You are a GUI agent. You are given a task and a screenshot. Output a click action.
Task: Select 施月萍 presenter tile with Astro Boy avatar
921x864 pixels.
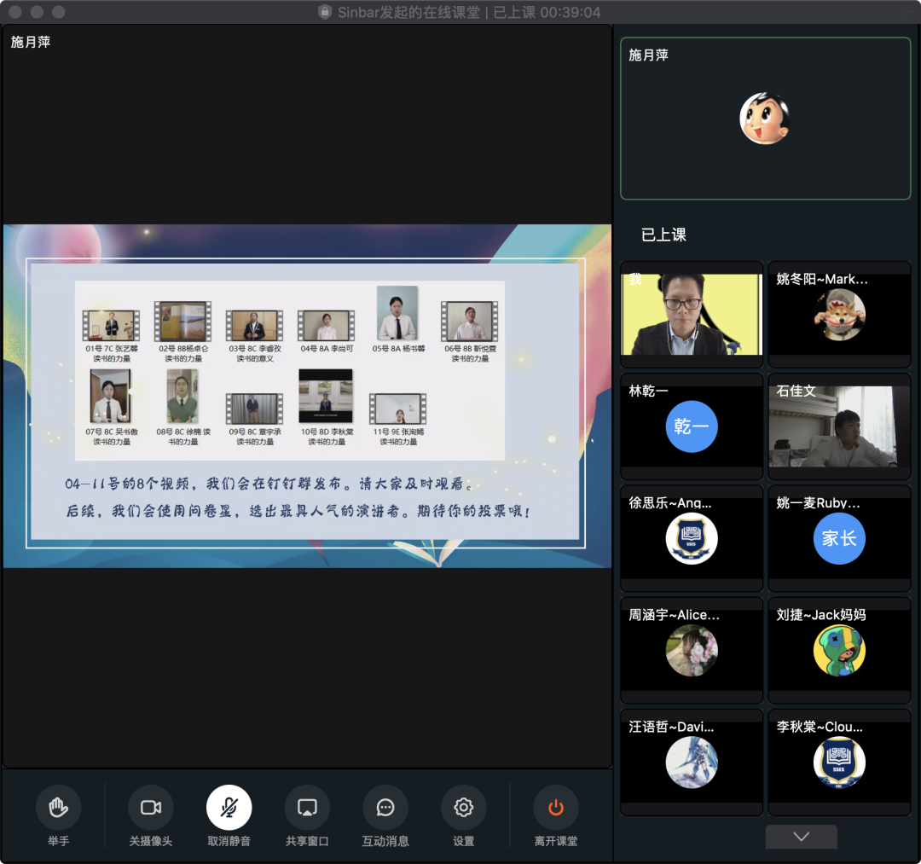(x=764, y=119)
